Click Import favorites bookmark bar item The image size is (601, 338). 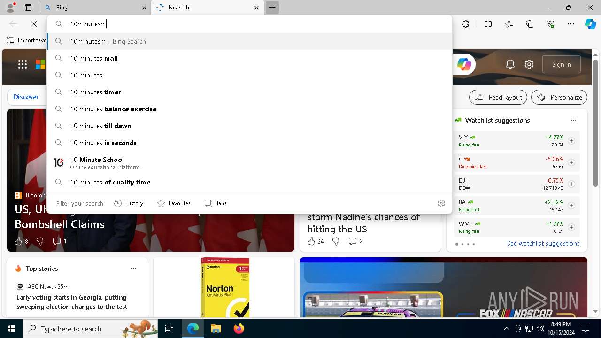click(x=27, y=40)
